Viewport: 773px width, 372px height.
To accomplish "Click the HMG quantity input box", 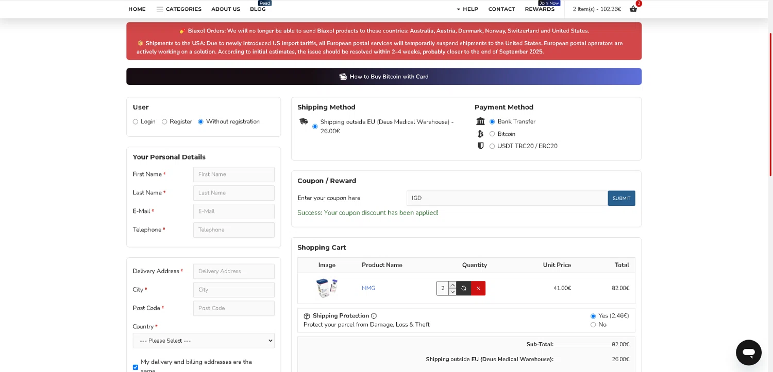I will tap(443, 288).
